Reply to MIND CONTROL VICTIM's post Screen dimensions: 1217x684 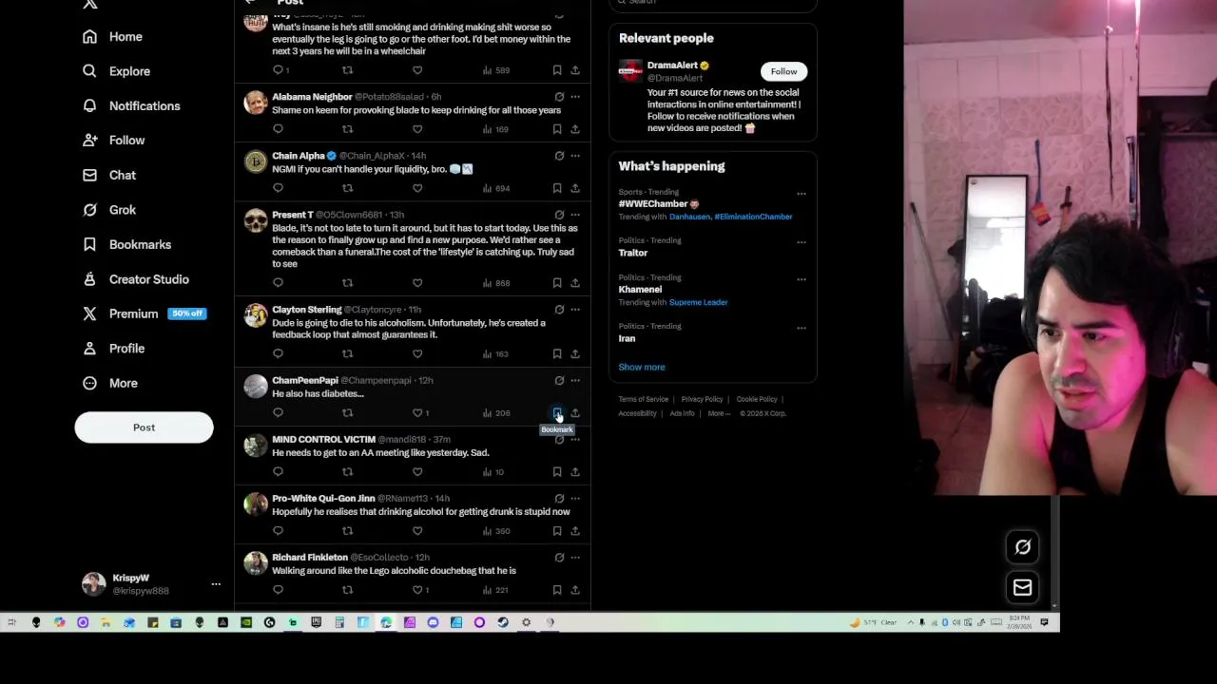278,472
